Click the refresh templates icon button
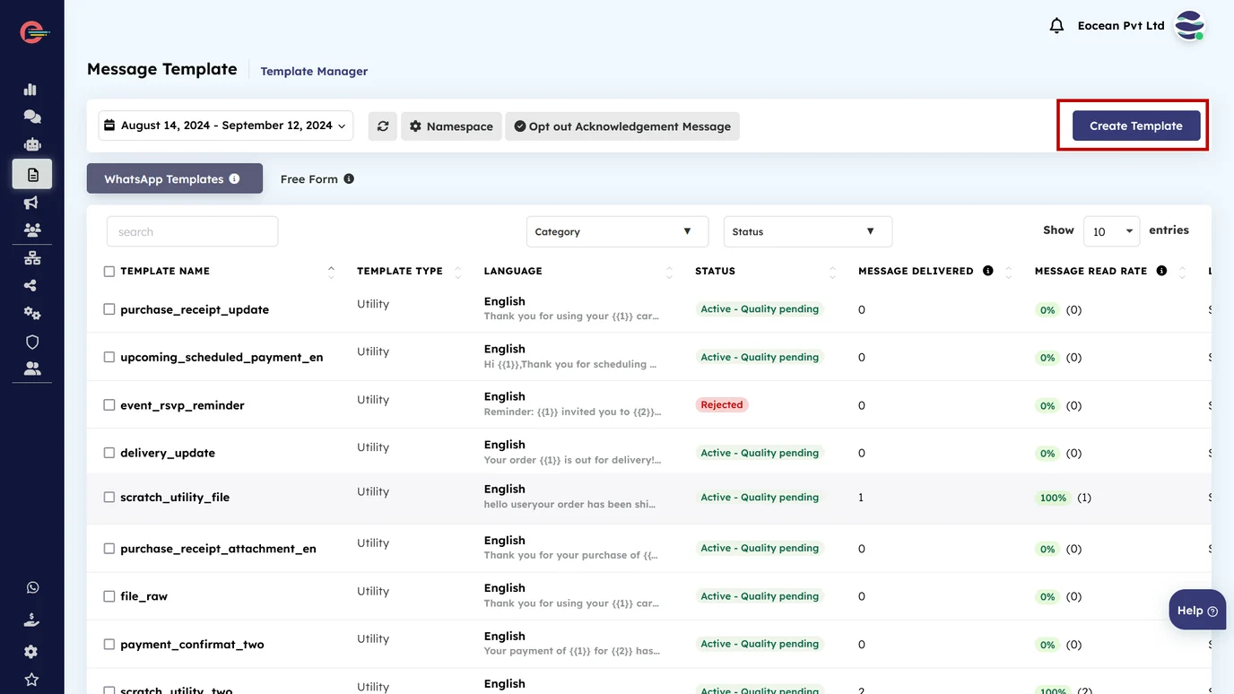The width and height of the screenshot is (1234, 694). tap(382, 126)
